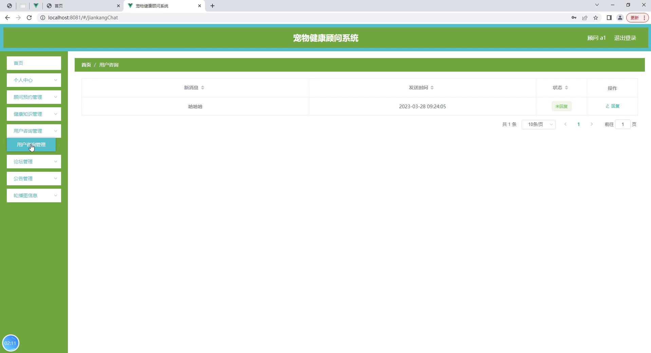Expand the 顾问预约管理 menu

point(34,97)
